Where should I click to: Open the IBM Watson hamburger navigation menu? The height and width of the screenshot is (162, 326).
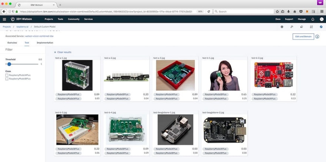point(4,19)
